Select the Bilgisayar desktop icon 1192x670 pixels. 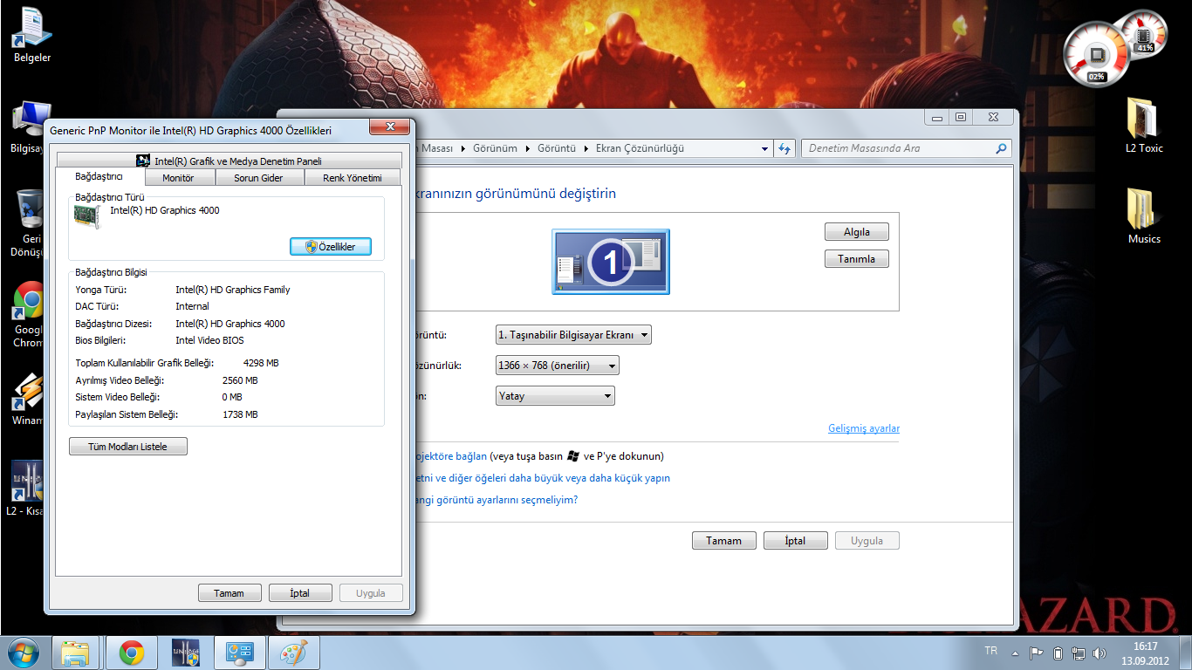pos(29,126)
